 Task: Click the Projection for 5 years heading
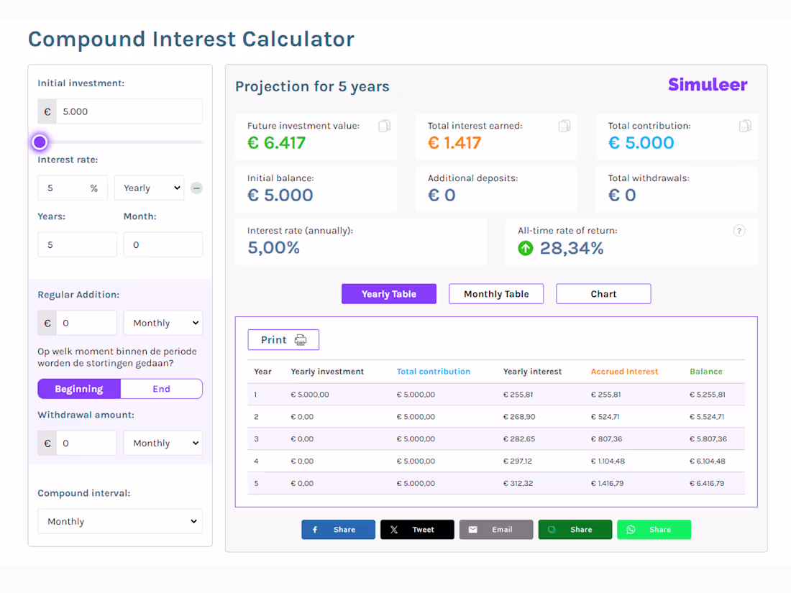[x=312, y=87]
